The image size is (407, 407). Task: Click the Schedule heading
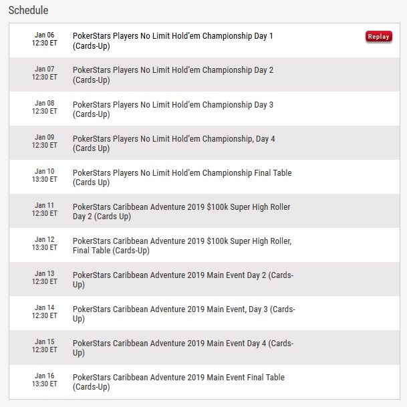28,11
